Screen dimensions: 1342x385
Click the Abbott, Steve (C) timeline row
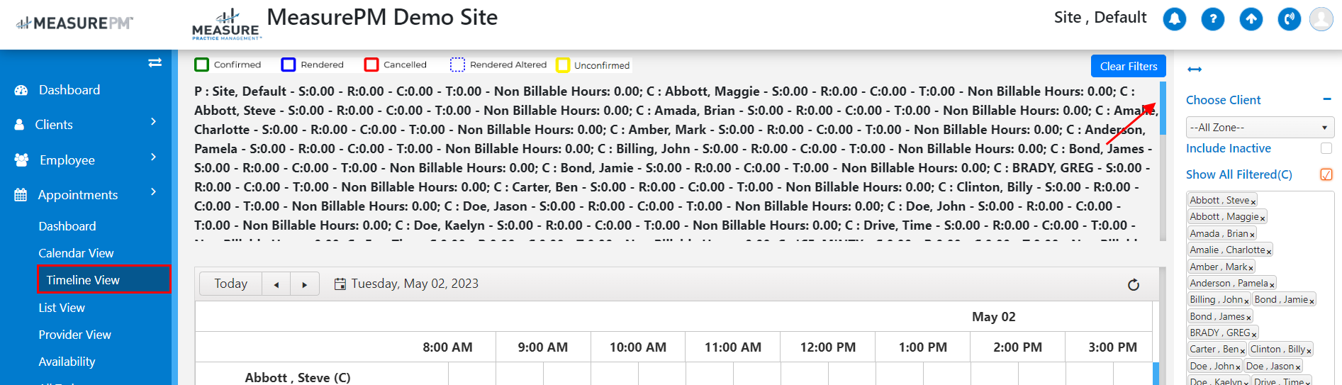pyautogui.click(x=298, y=377)
